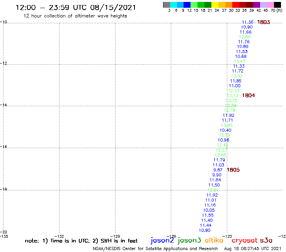The image size is (286, 252).
Task: Pick the pink swatch near the legend end
Action: click(x=271, y=5)
